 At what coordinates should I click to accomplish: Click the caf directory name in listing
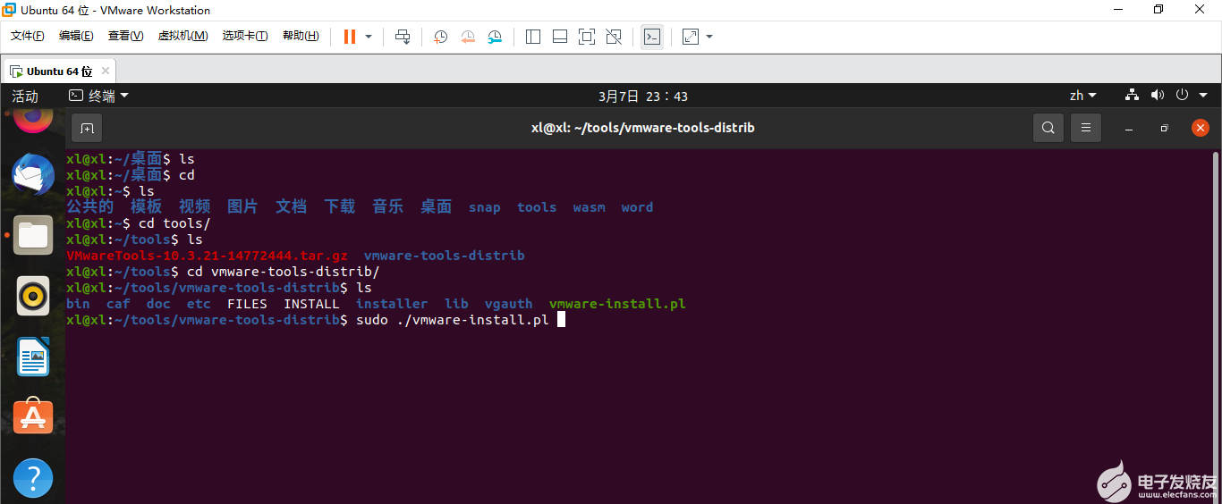[x=118, y=304]
